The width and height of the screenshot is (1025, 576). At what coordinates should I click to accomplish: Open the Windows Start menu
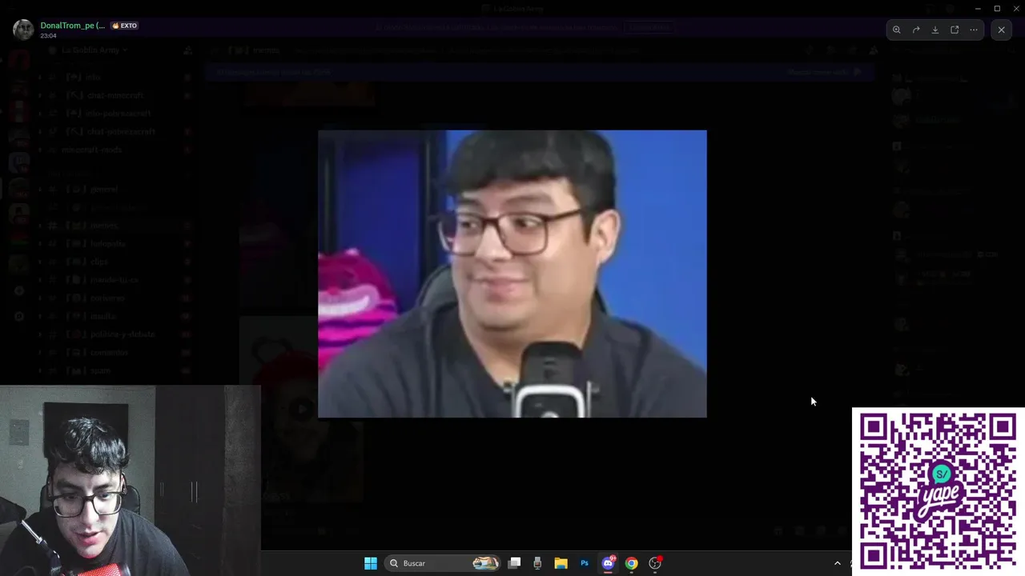(370, 563)
